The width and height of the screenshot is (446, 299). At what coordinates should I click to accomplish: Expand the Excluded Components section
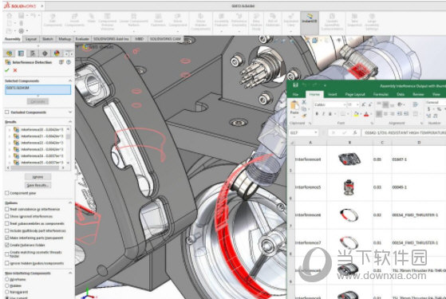[70, 112]
